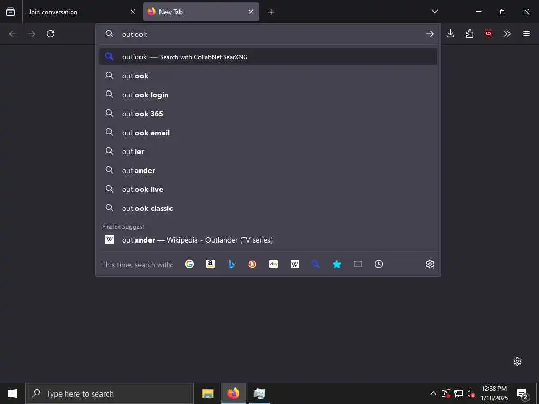
Task: Go forward to next page
Action: [x=32, y=34]
